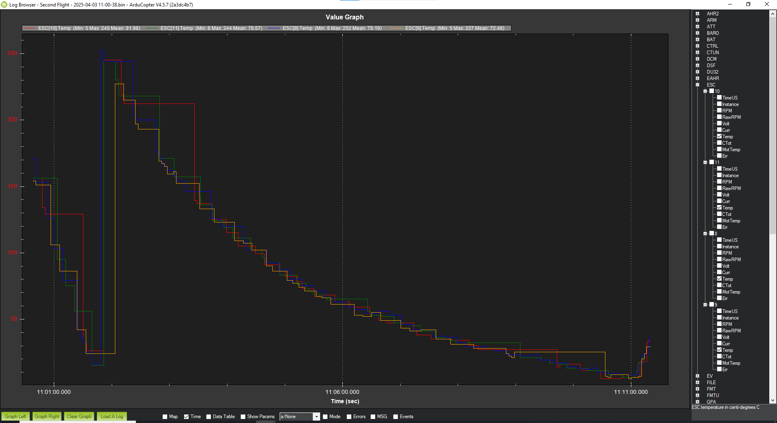
Task: Uncheck Temp under ESC 10
Action: (x=719, y=136)
